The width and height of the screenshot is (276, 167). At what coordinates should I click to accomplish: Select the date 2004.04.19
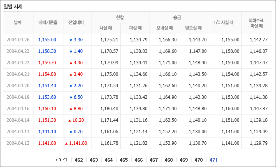[x=18, y=97]
